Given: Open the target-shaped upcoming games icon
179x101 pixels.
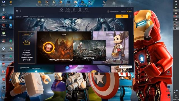Looking at the screenshot, I should coord(74,10).
